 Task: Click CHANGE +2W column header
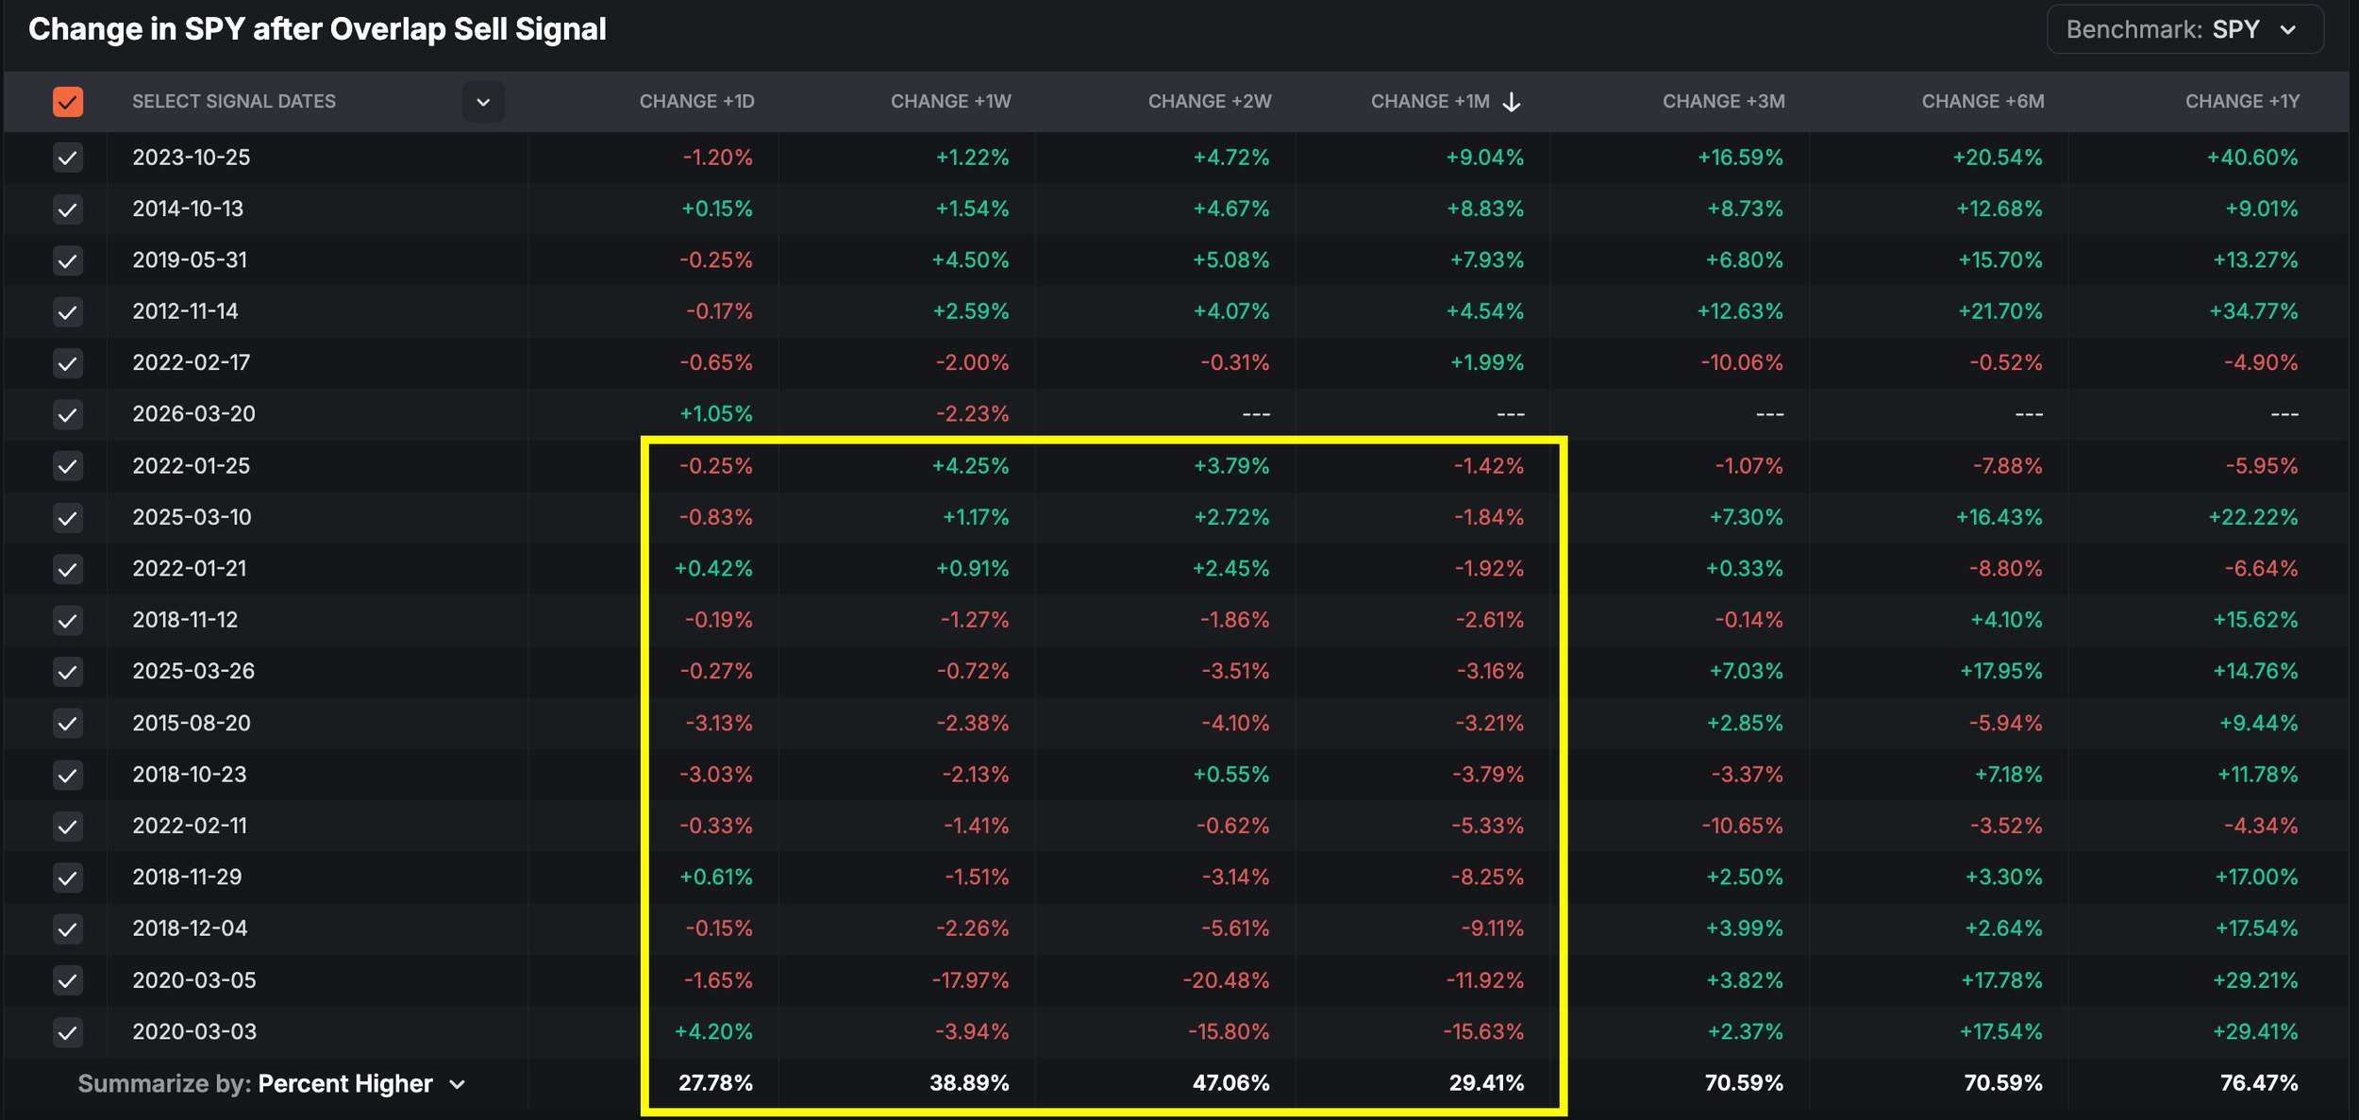[x=1209, y=102]
